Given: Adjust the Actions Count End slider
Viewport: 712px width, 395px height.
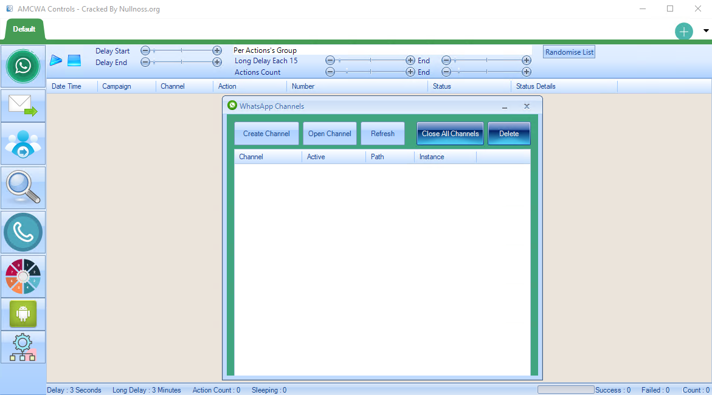Looking at the screenshot, I should point(486,72).
